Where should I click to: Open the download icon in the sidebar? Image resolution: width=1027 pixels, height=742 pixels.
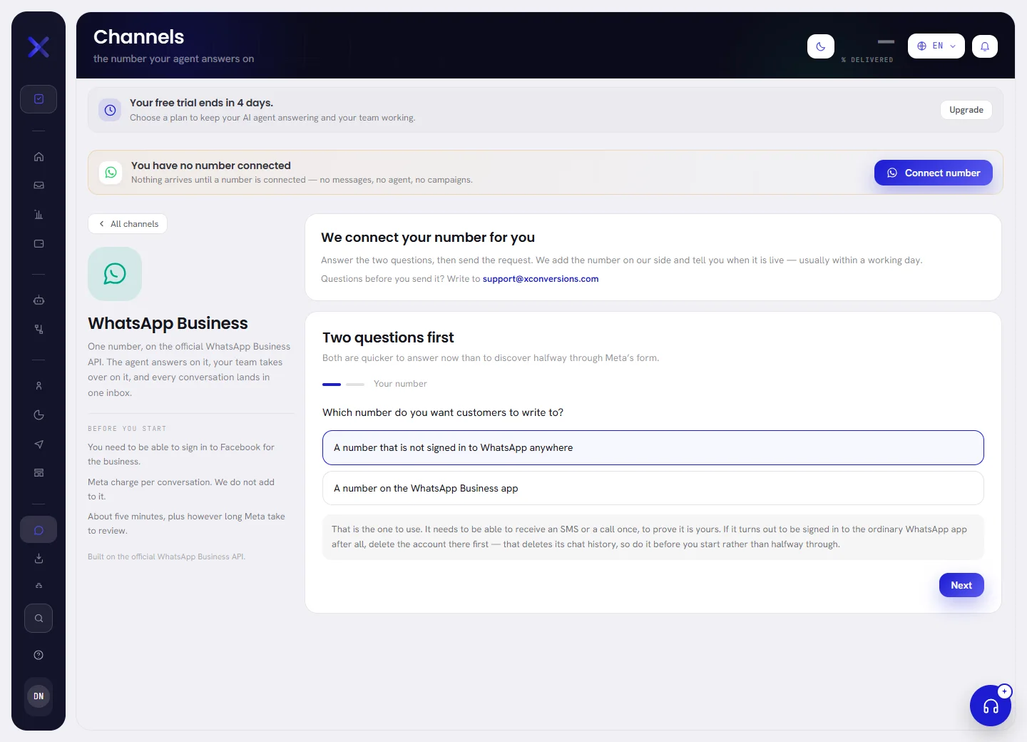click(39, 559)
